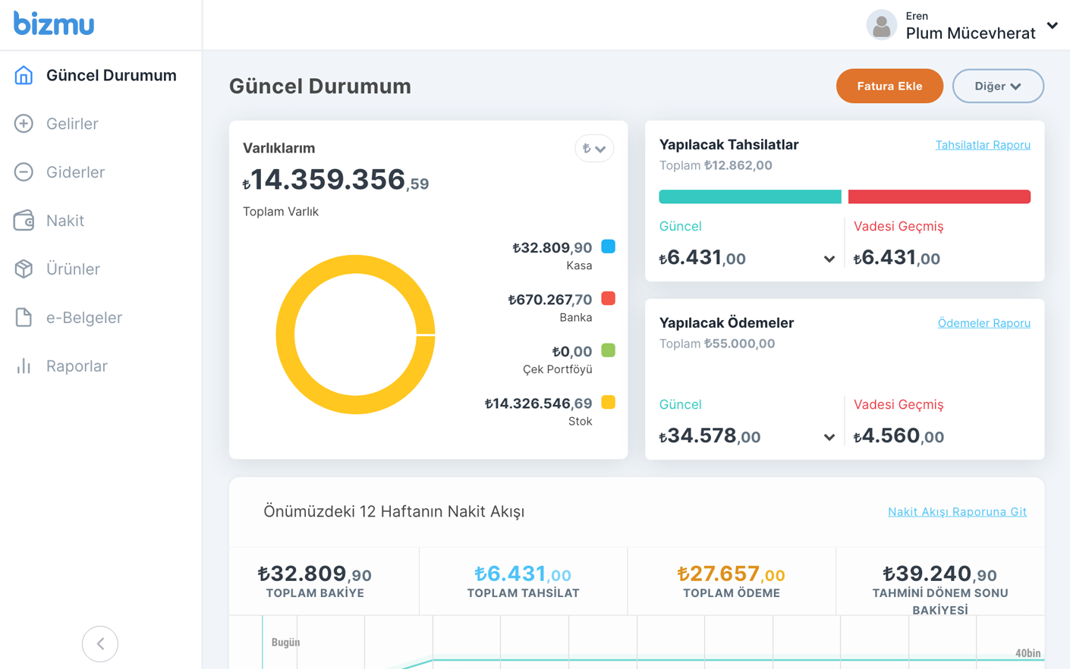
Task: Open the Ödemeler Raporu link
Action: (983, 323)
